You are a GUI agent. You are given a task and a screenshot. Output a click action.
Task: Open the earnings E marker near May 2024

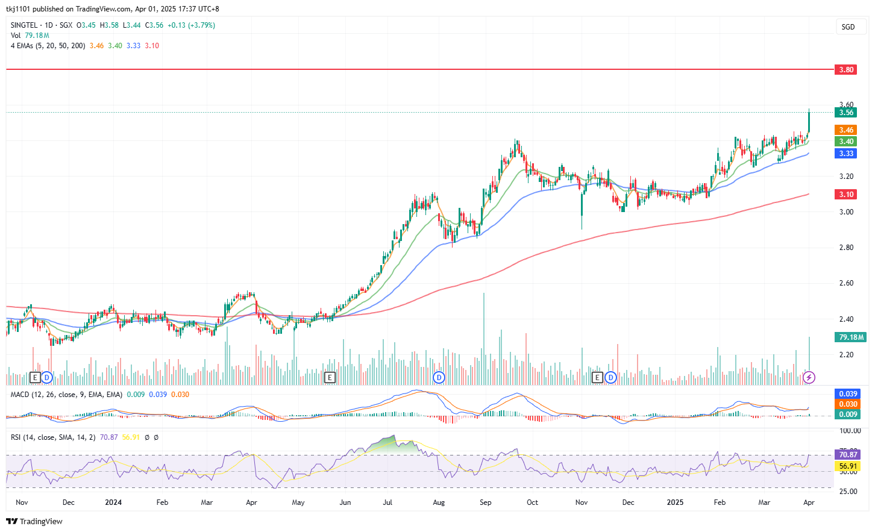[330, 378]
